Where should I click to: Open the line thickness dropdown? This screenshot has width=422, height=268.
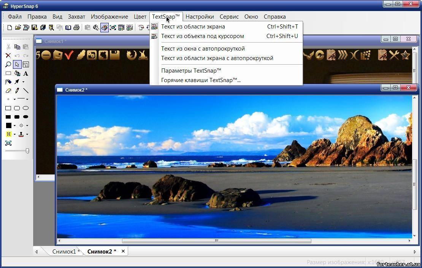click(x=27, y=99)
